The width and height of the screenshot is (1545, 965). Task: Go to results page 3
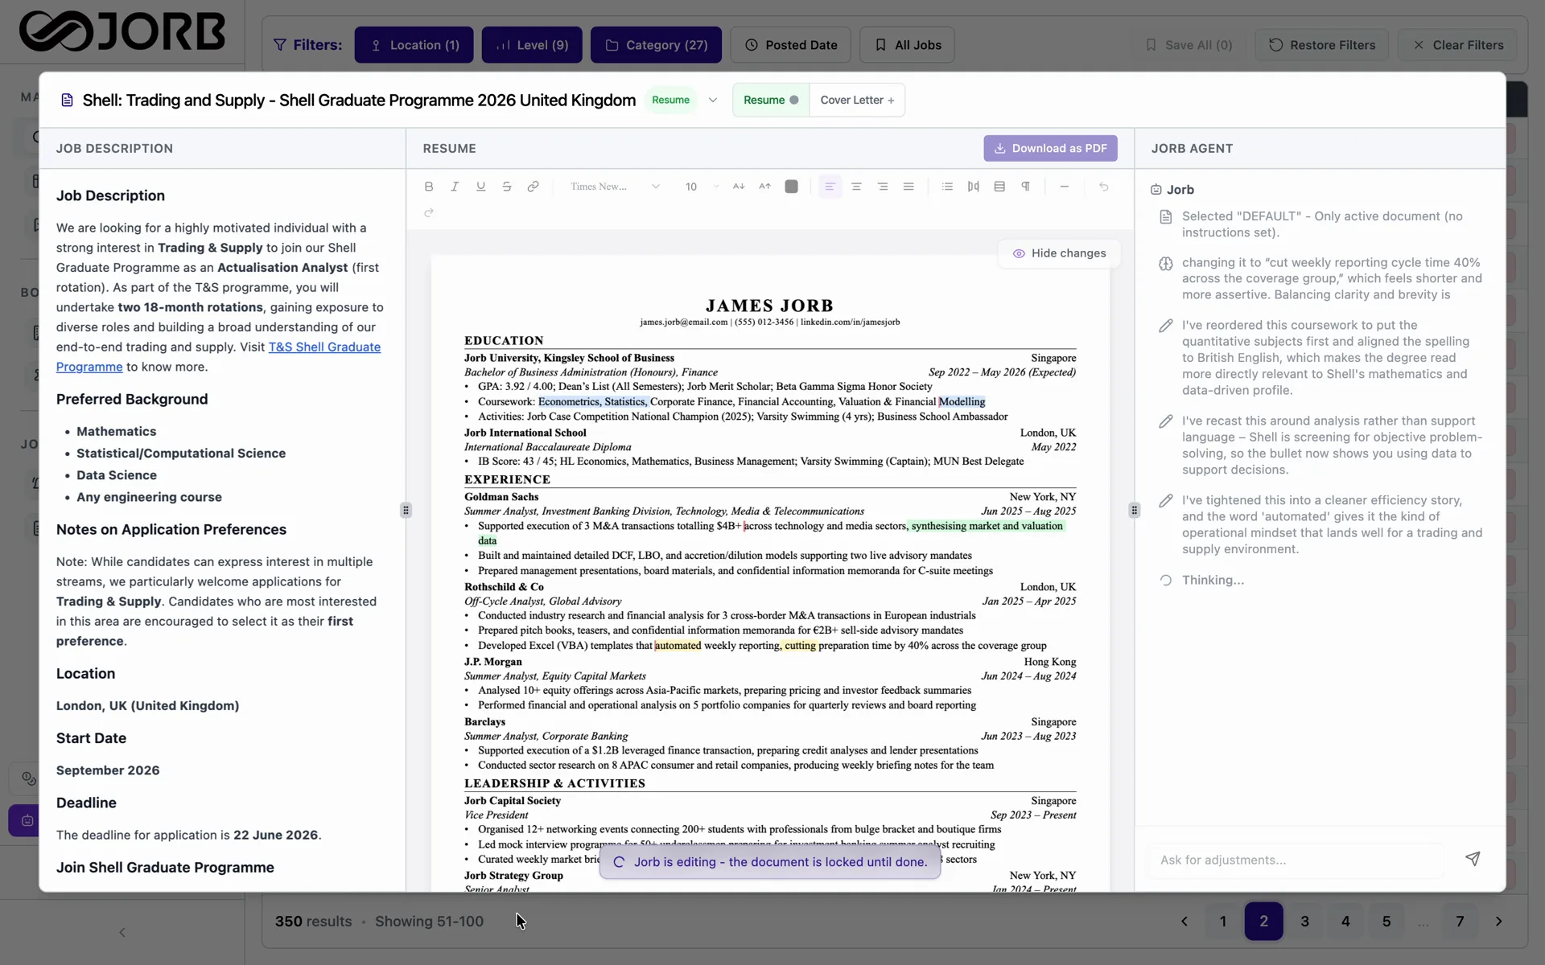tap(1305, 922)
